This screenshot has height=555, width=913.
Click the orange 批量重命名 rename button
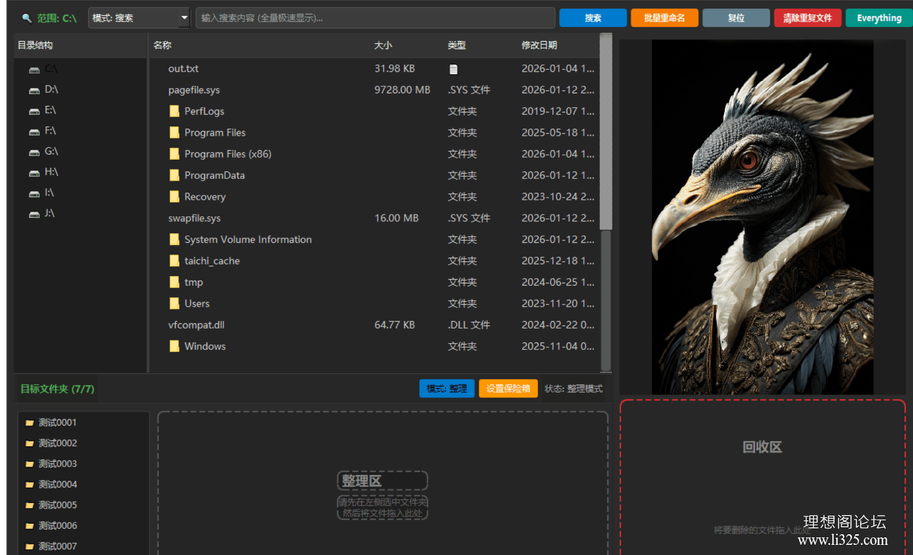[664, 17]
